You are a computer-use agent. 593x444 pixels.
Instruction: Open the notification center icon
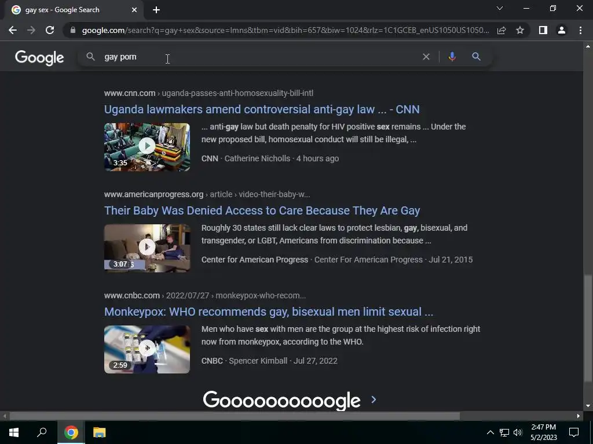click(x=574, y=432)
